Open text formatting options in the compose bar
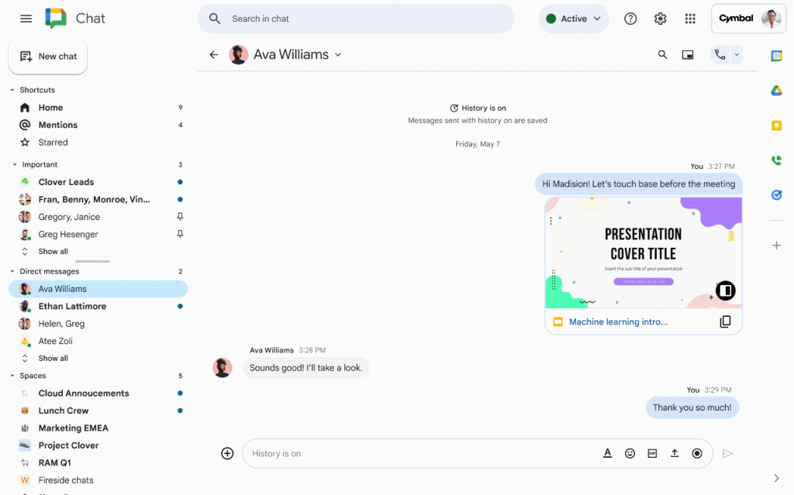Screen dimensions: 794x495 pyautogui.click(x=607, y=453)
